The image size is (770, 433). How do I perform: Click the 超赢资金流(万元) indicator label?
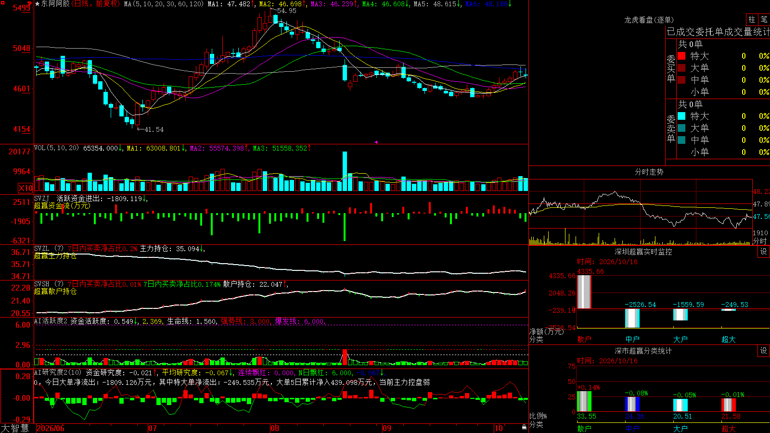tap(62, 205)
